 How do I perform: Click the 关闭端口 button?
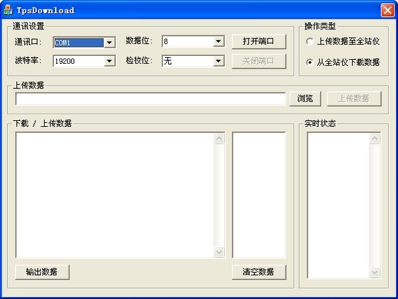[258, 61]
